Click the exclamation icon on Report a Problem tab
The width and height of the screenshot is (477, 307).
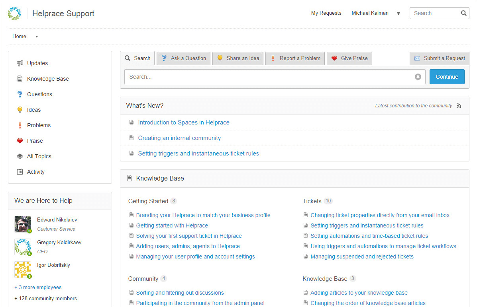click(273, 58)
